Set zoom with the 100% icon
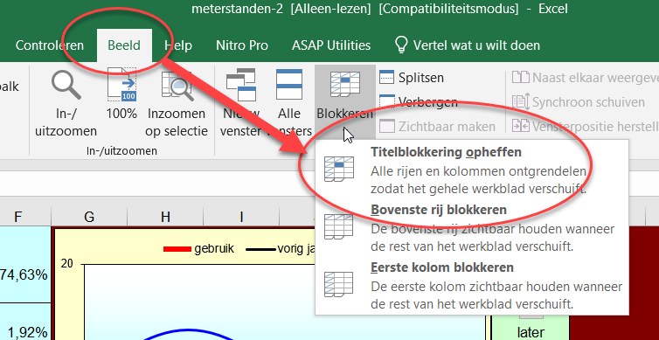The width and height of the screenshot is (659, 340). pos(121,84)
